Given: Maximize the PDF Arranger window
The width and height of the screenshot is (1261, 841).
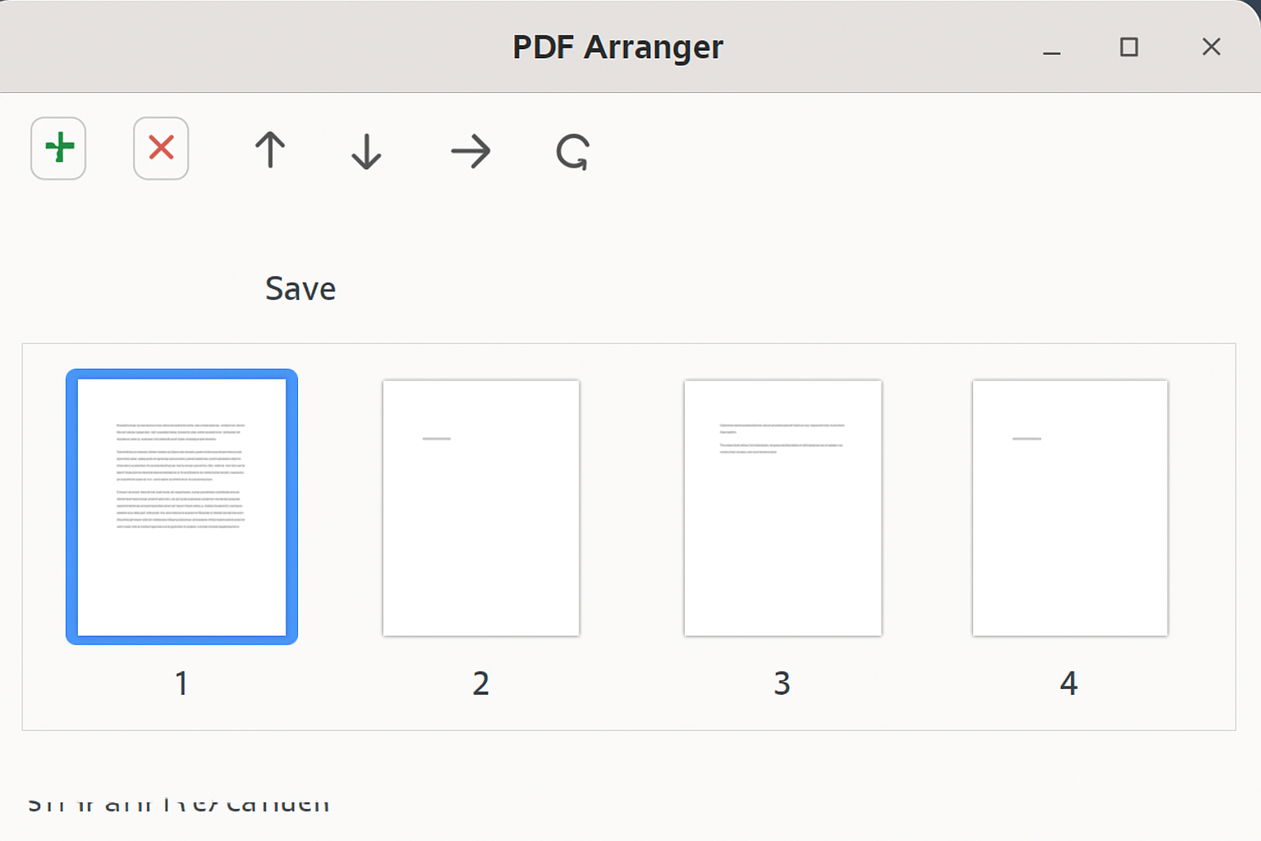Looking at the screenshot, I should click(x=1129, y=47).
